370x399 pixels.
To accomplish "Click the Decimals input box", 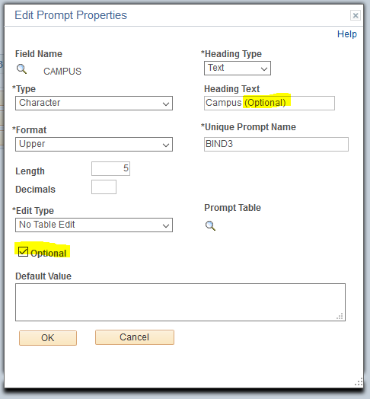I will click(x=104, y=187).
